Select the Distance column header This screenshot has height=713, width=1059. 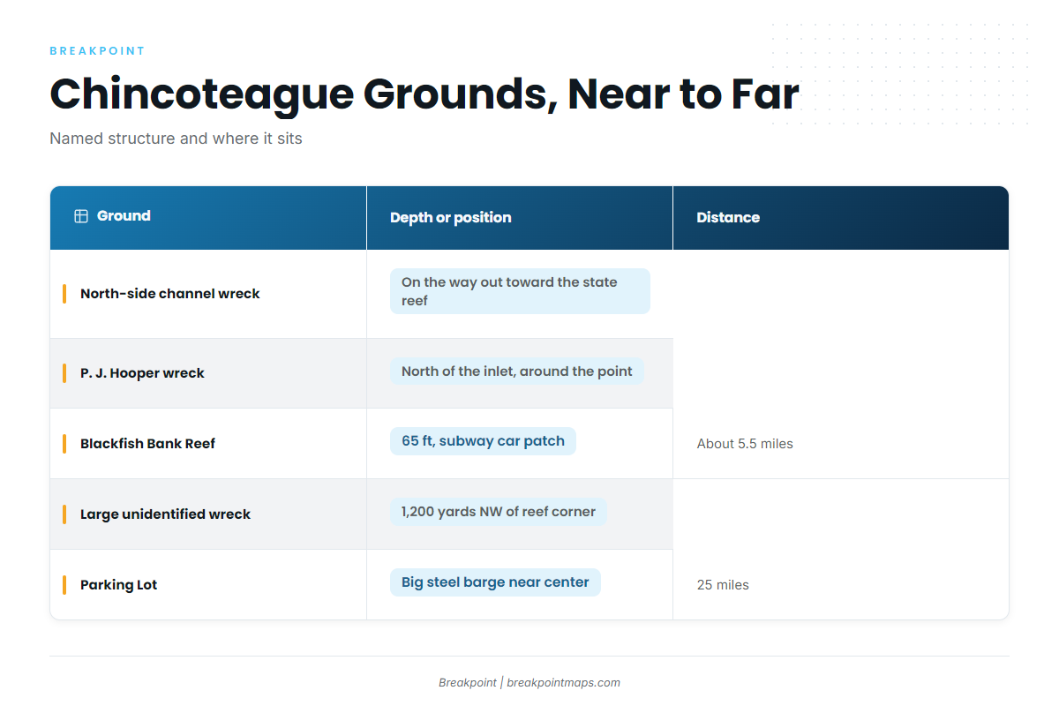[x=841, y=218]
